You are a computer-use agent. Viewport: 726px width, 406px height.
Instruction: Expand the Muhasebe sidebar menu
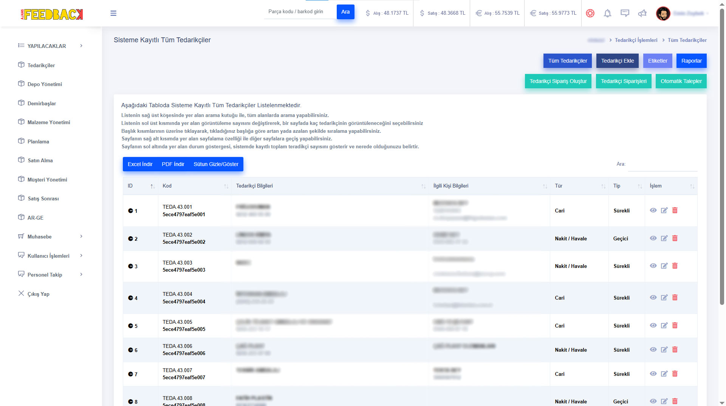50,237
